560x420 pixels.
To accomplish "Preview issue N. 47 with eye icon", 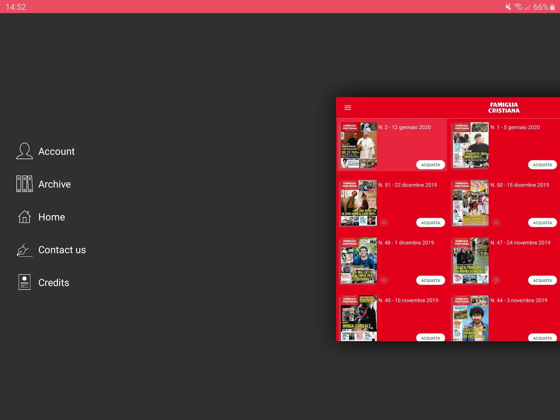I will click(496, 280).
